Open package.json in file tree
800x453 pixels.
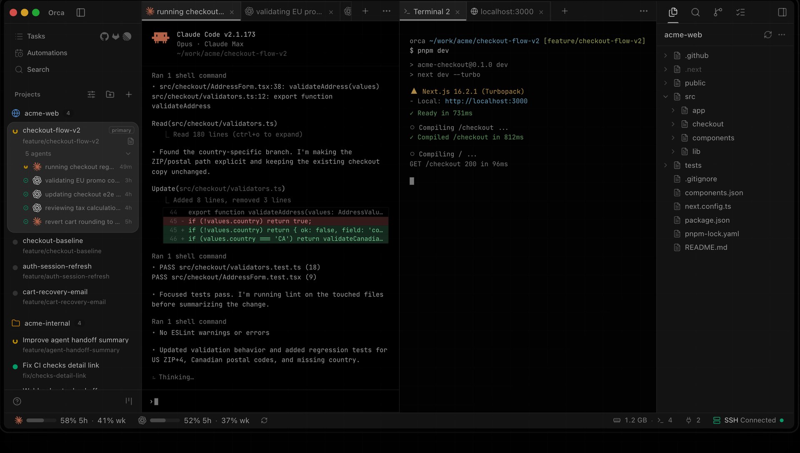[x=707, y=220]
